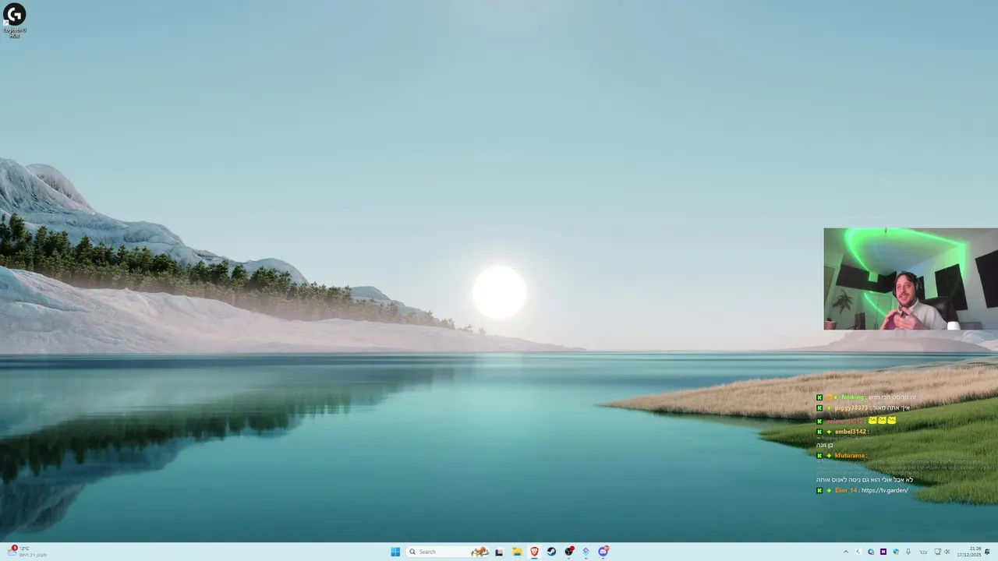Open the clock showing 21:26
Image resolution: width=998 pixels, height=561 pixels.
click(969, 552)
